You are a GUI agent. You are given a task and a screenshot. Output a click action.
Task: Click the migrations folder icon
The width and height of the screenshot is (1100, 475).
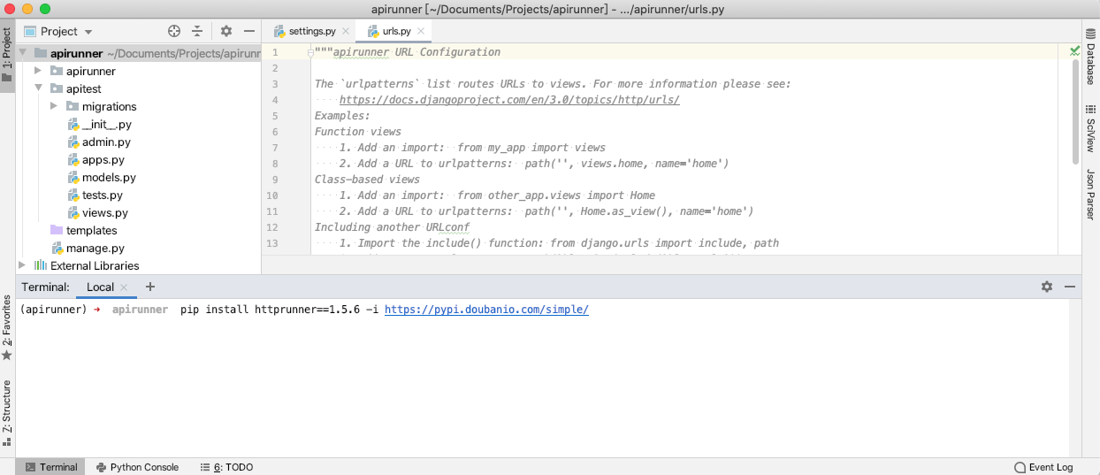(x=73, y=106)
